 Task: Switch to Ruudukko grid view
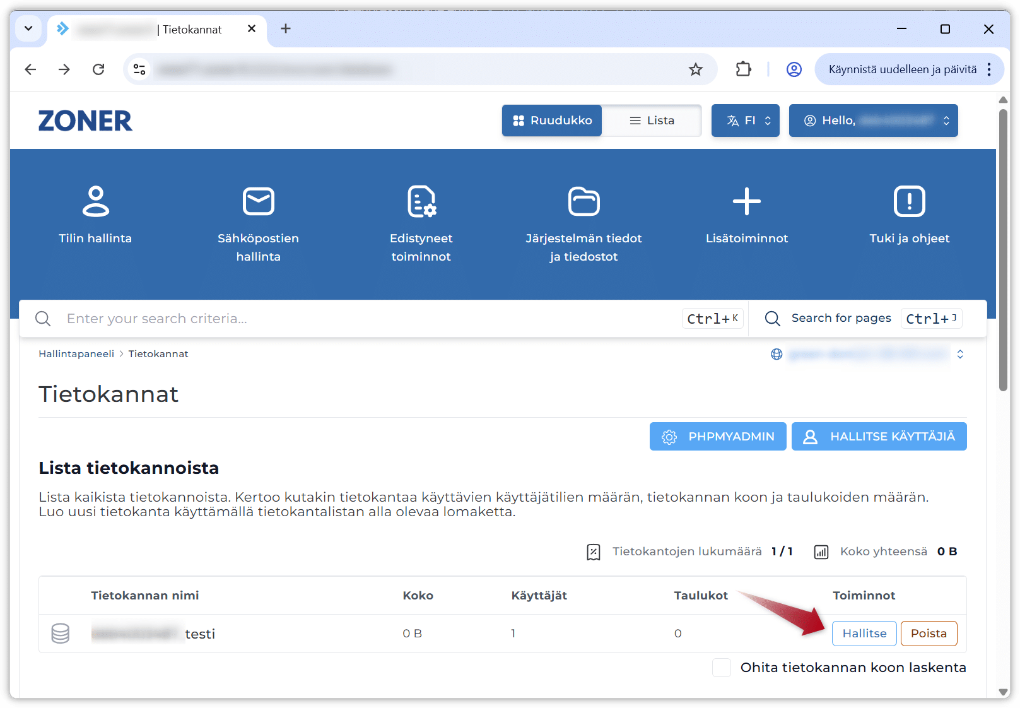pyautogui.click(x=552, y=121)
